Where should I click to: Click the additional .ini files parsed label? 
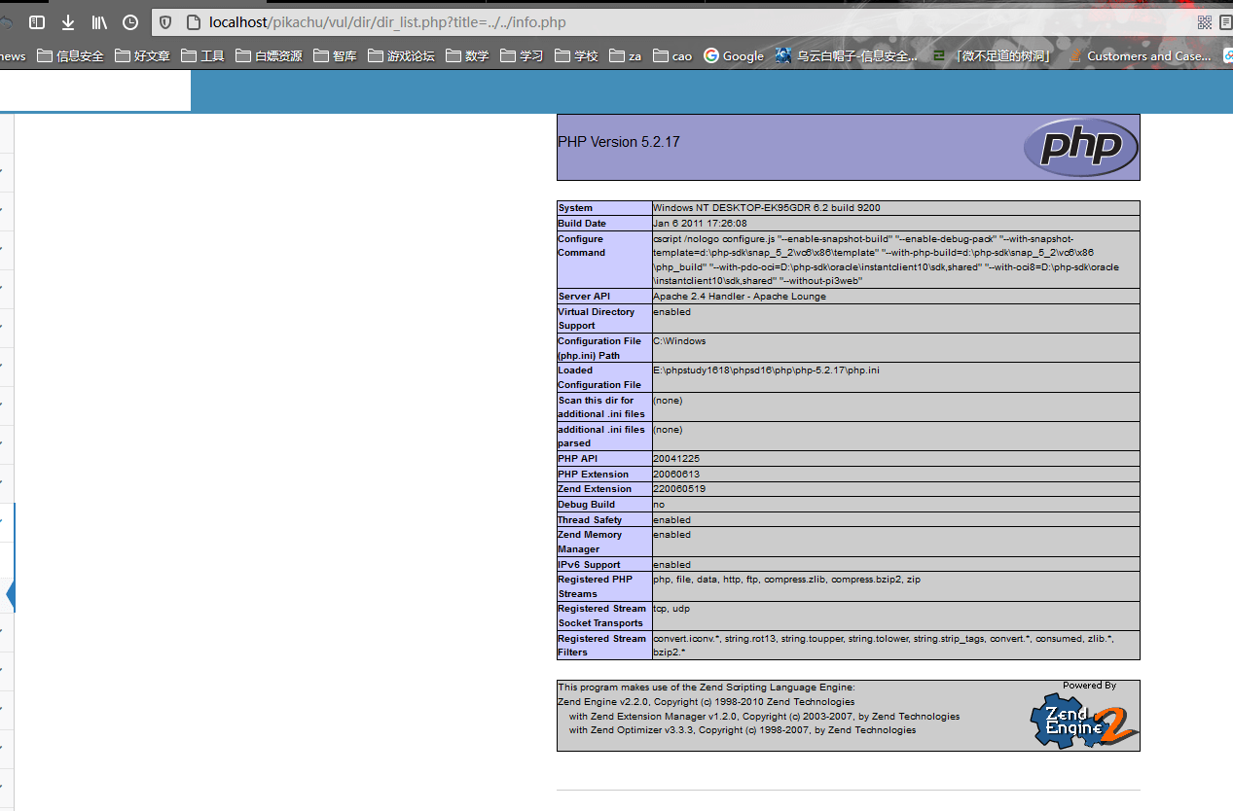click(601, 436)
